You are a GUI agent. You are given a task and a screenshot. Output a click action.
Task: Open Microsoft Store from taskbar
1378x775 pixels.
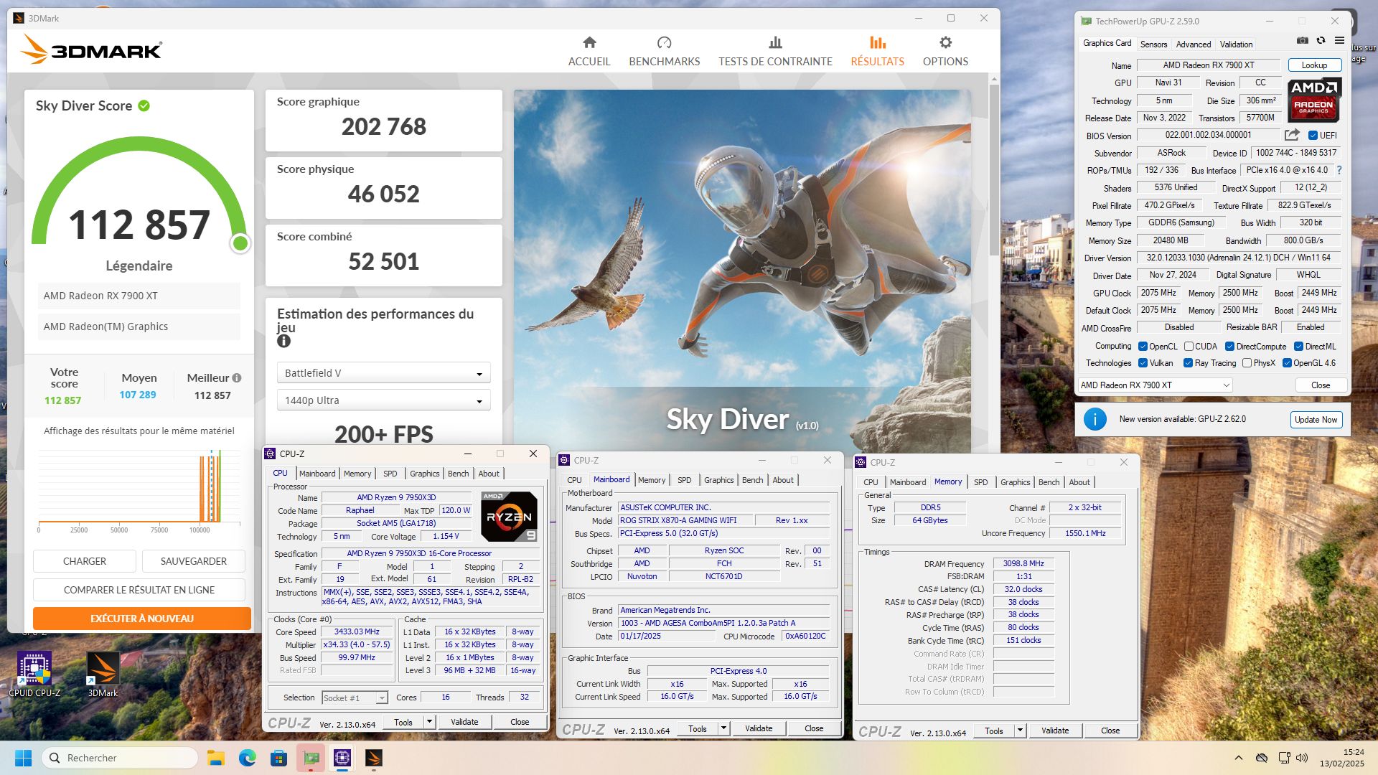(279, 758)
